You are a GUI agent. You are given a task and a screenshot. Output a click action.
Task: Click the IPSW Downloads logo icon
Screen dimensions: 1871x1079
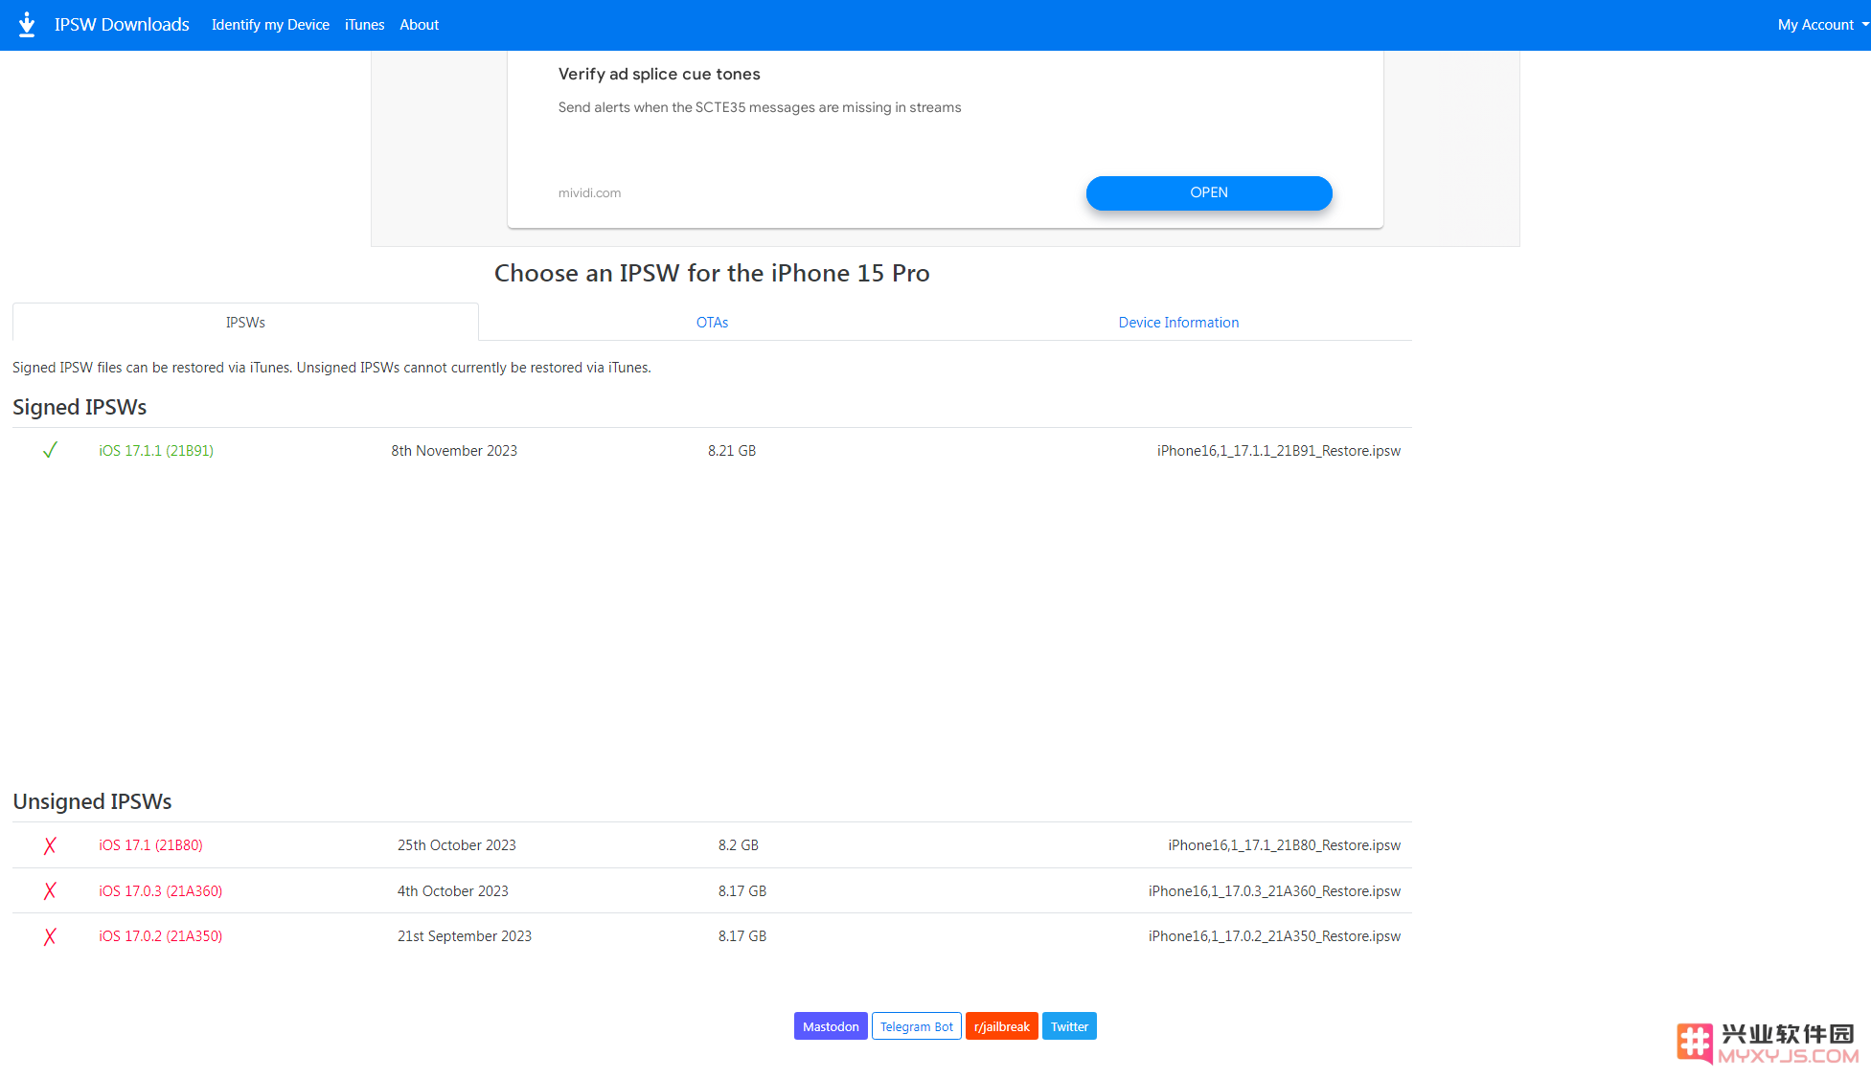tap(27, 25)
